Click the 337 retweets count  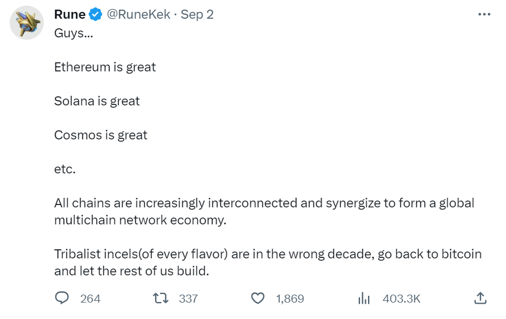(188, 299)
